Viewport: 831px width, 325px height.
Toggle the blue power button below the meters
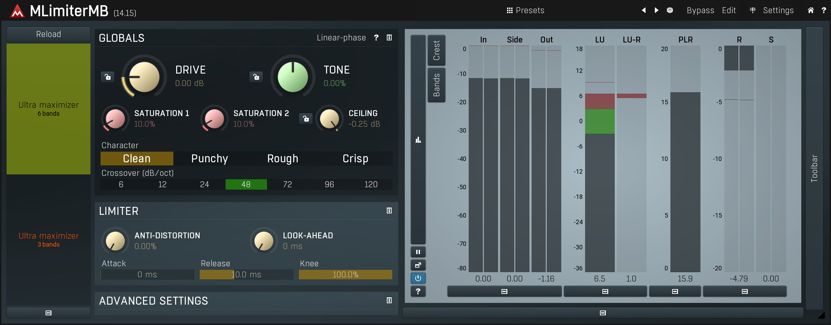pyautogui.click(x=418, y=278)
